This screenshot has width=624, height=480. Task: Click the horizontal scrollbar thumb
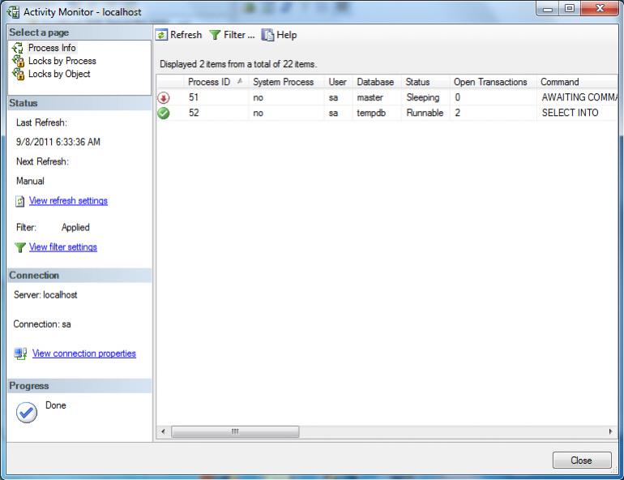235,432
